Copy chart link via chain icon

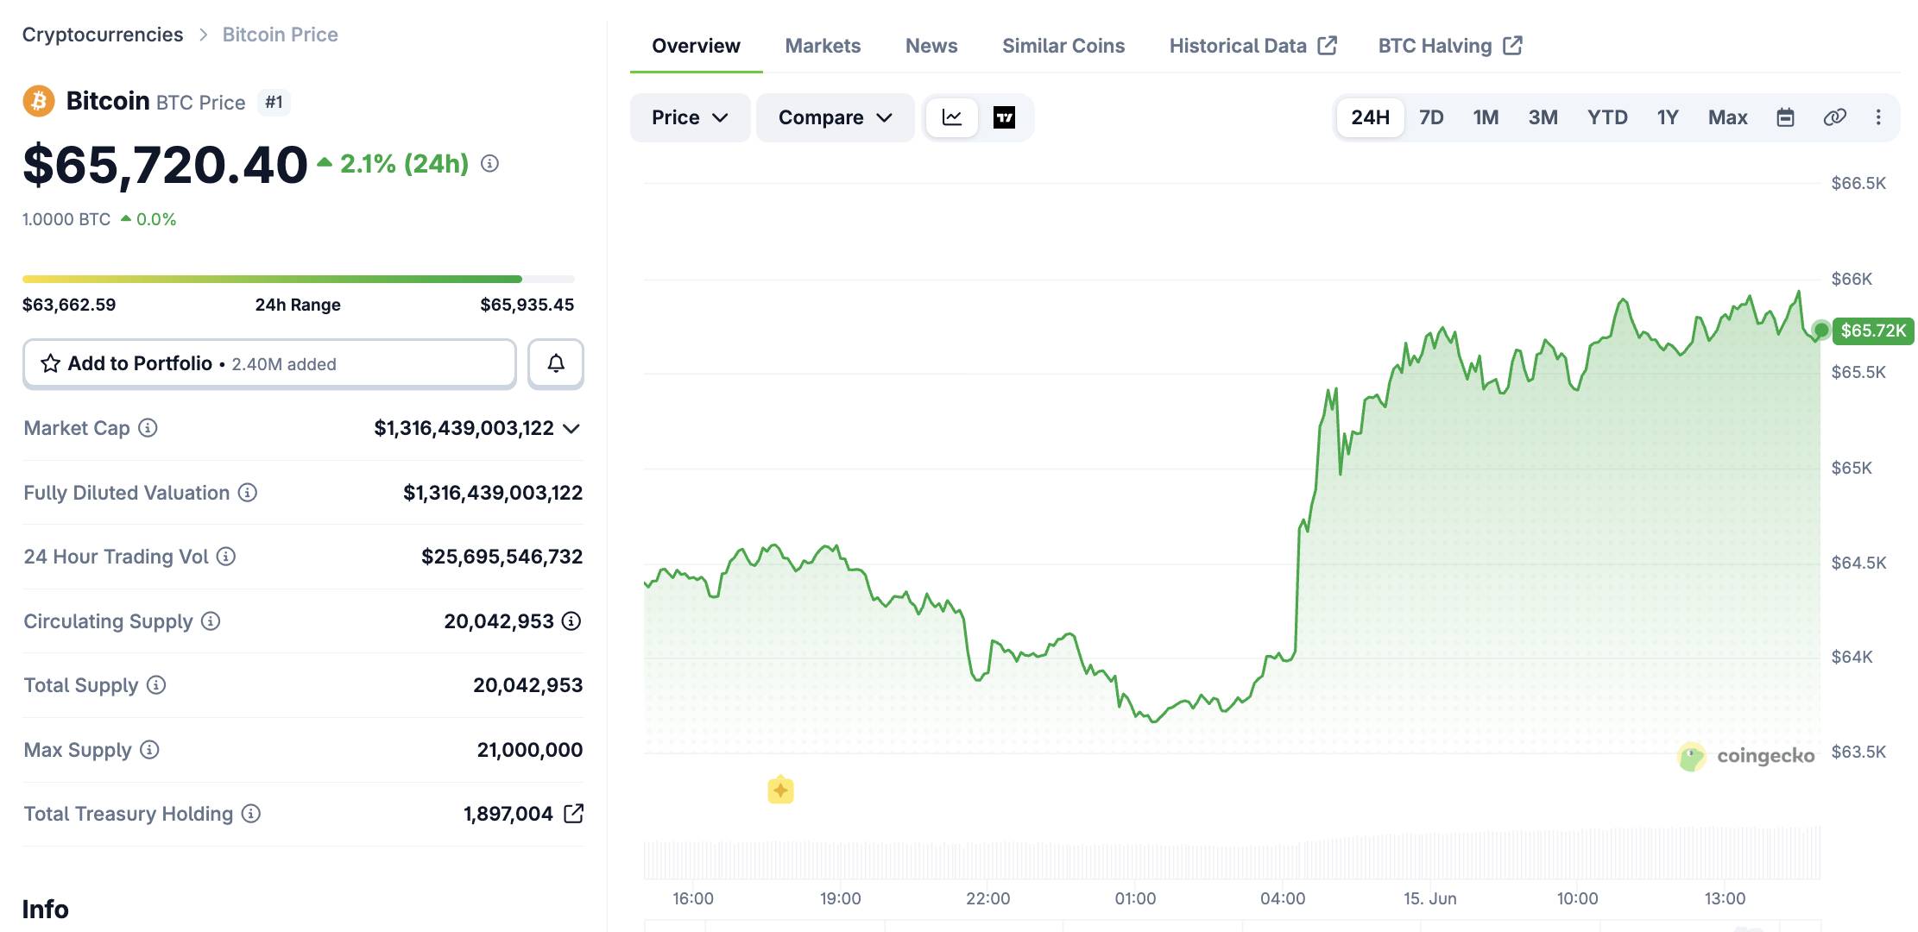(x=1834, y=117)
